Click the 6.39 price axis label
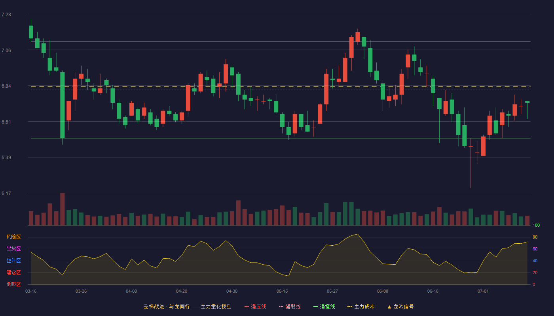This screenshot has height=316, width=554. click(6, 158)
